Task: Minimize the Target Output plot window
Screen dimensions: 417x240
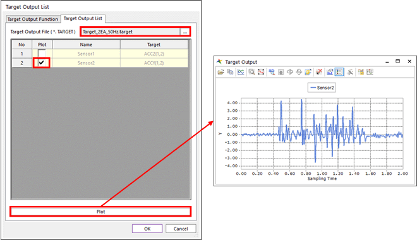Action: point(387,61)
